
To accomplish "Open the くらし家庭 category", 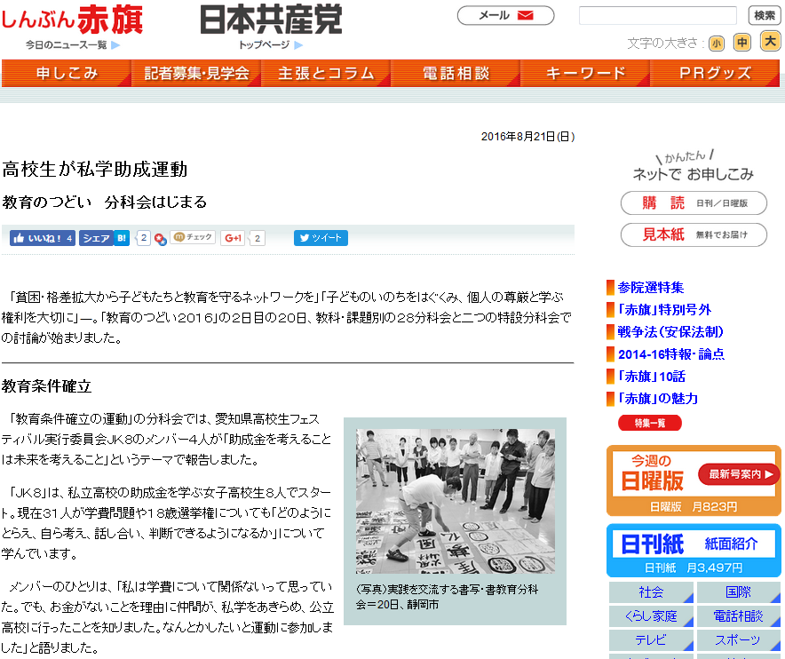I will [651, 616].
